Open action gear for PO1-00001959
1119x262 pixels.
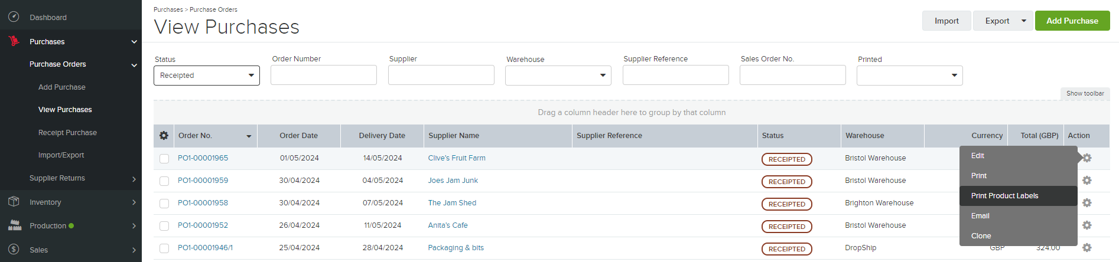[1087, 181]
